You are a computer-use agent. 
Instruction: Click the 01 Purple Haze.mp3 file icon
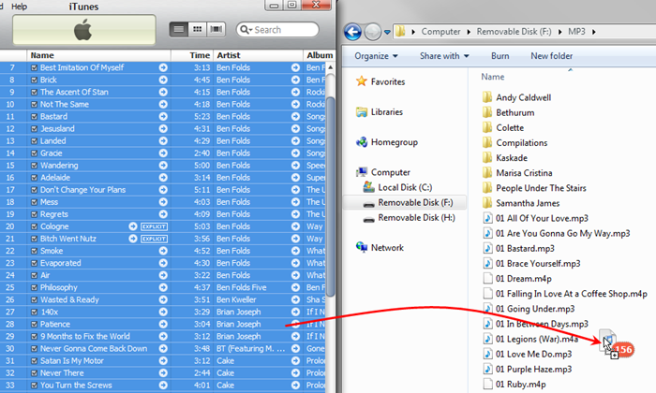point(487,370)
